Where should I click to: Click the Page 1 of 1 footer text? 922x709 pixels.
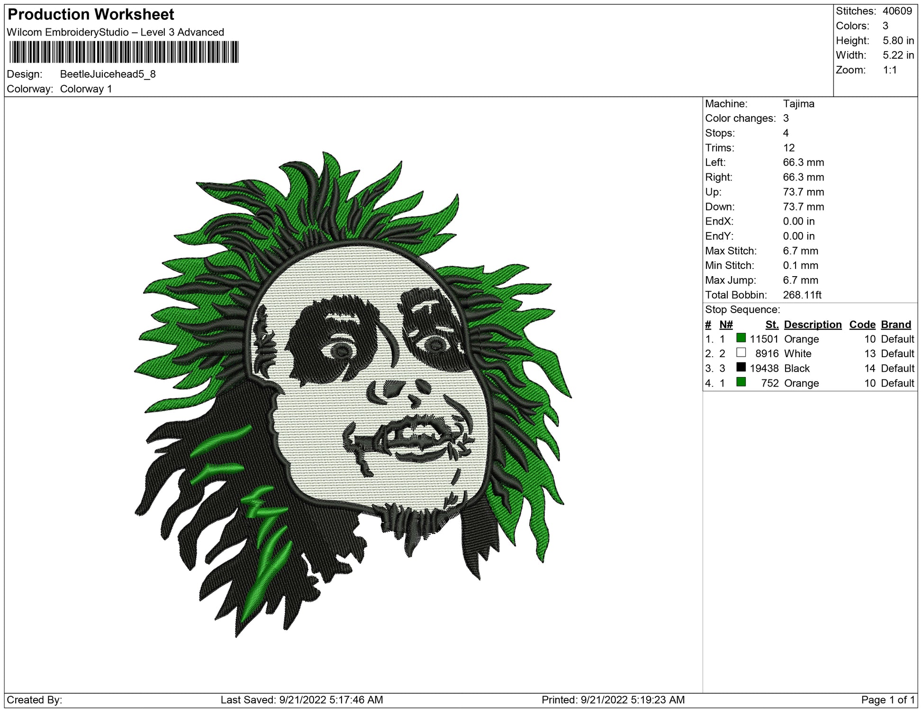(887, 700)
